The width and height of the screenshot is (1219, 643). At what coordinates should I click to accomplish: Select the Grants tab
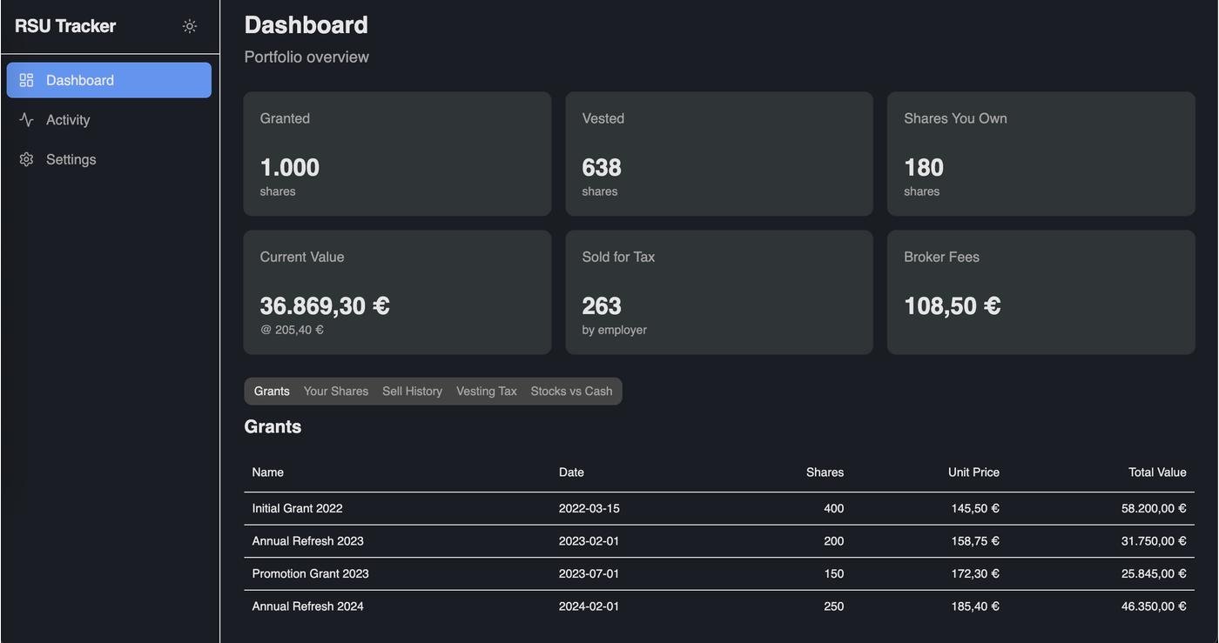click(x=272, y=392)
